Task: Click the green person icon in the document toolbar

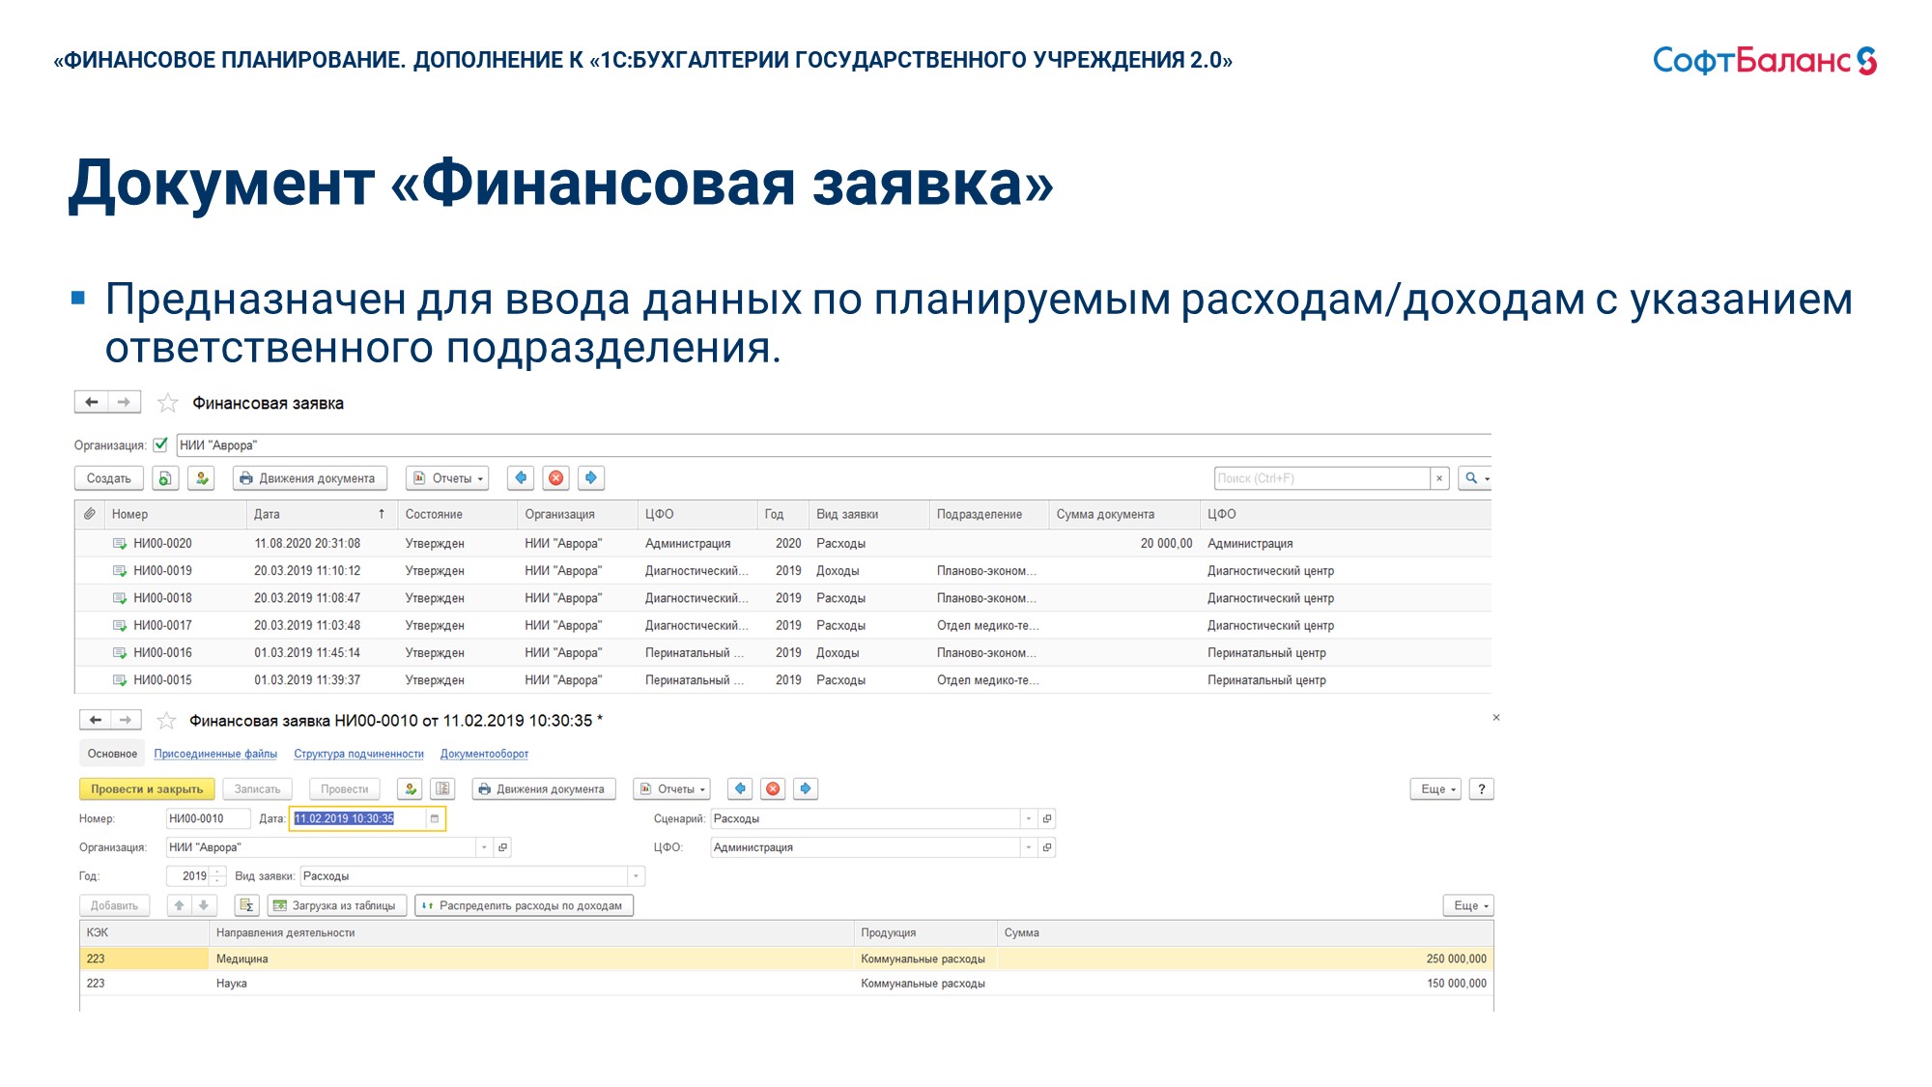Action: point(410,789)
